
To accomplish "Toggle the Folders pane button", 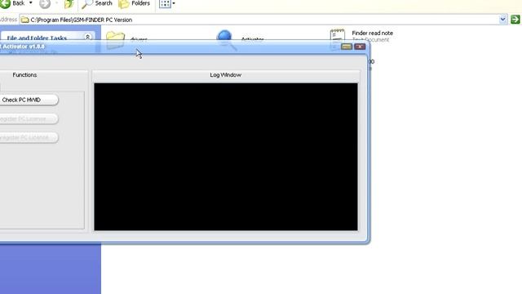I will point(134,3).
